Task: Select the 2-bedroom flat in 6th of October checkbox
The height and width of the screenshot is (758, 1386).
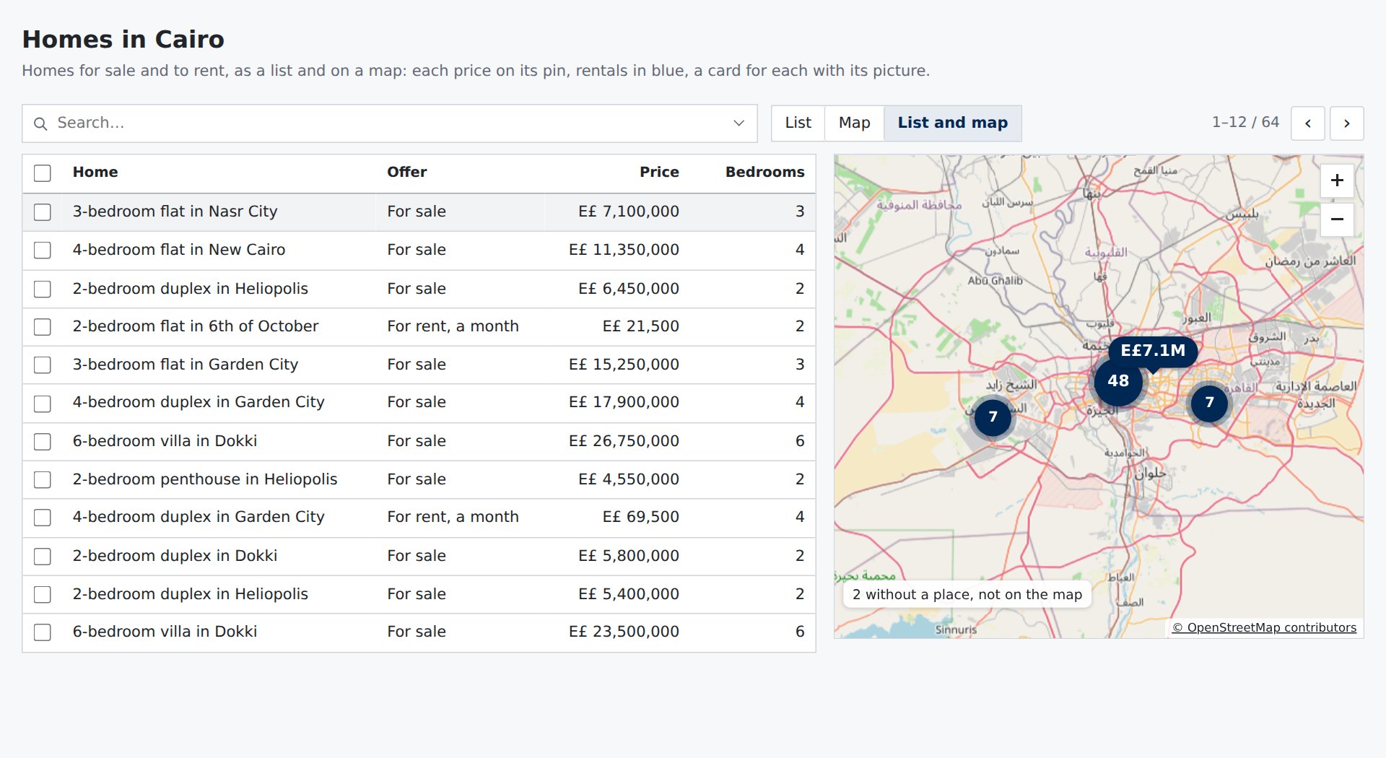Action: click(43, 327)
